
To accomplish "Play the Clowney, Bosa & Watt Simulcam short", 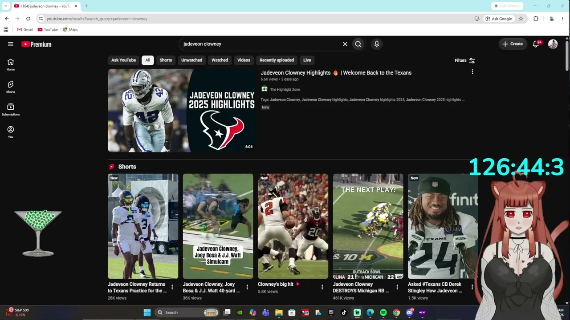I will [x=218, y=226].
